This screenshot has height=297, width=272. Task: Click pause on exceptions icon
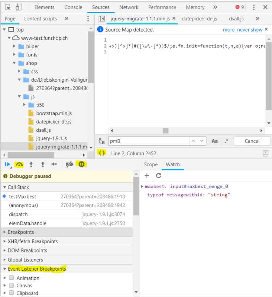pyautogui.click(x=81, y=164)
